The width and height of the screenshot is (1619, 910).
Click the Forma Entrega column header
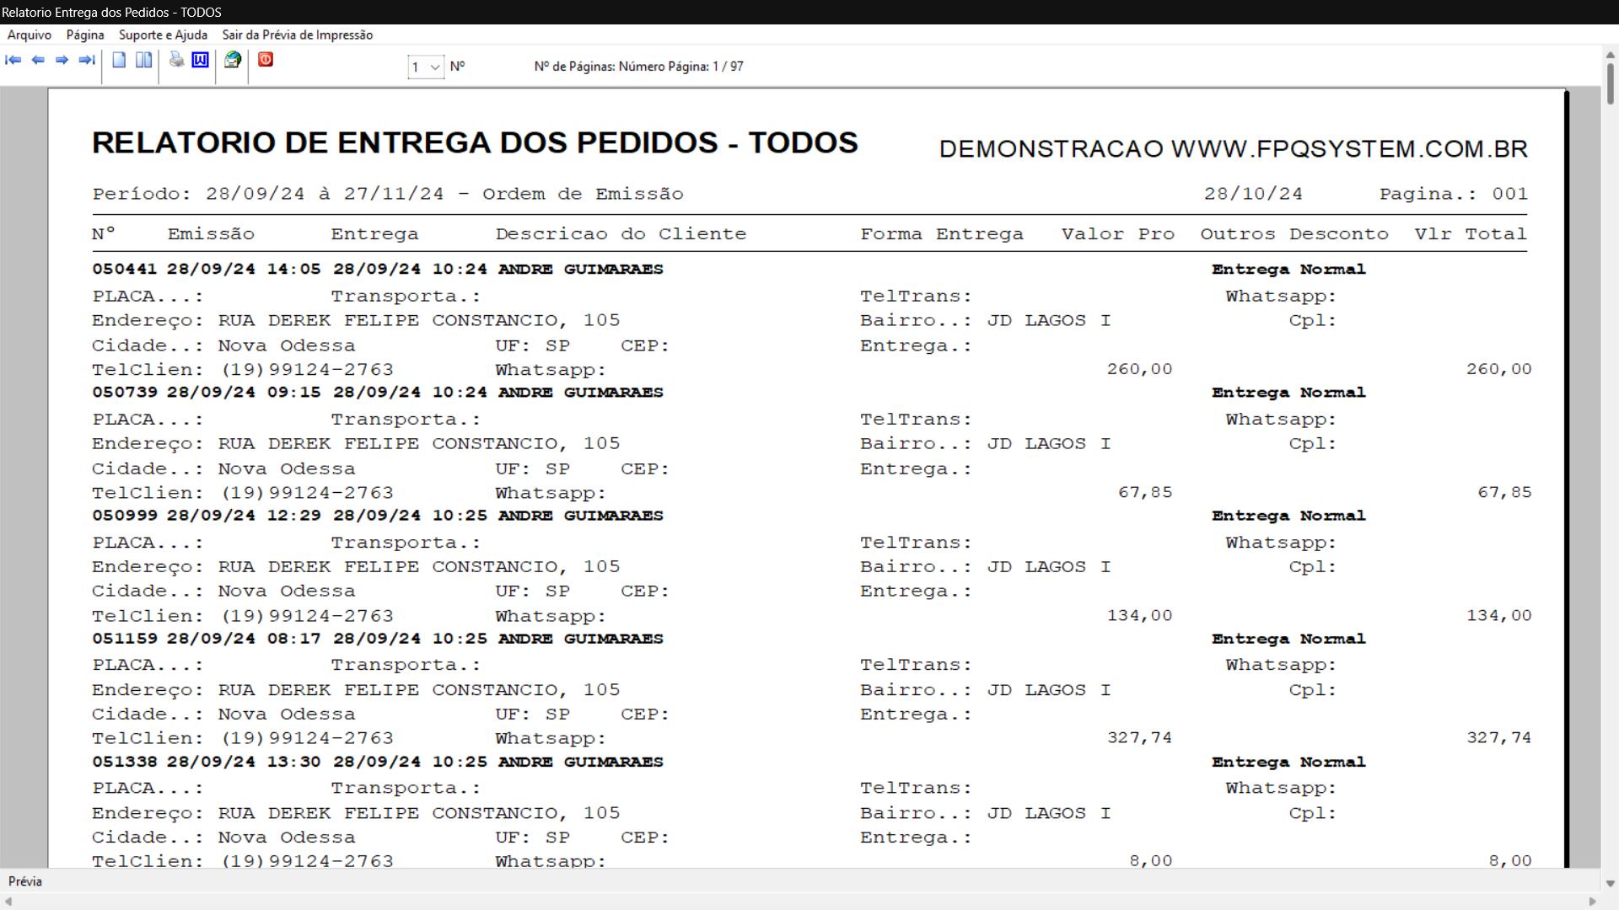tap(942, 234)
